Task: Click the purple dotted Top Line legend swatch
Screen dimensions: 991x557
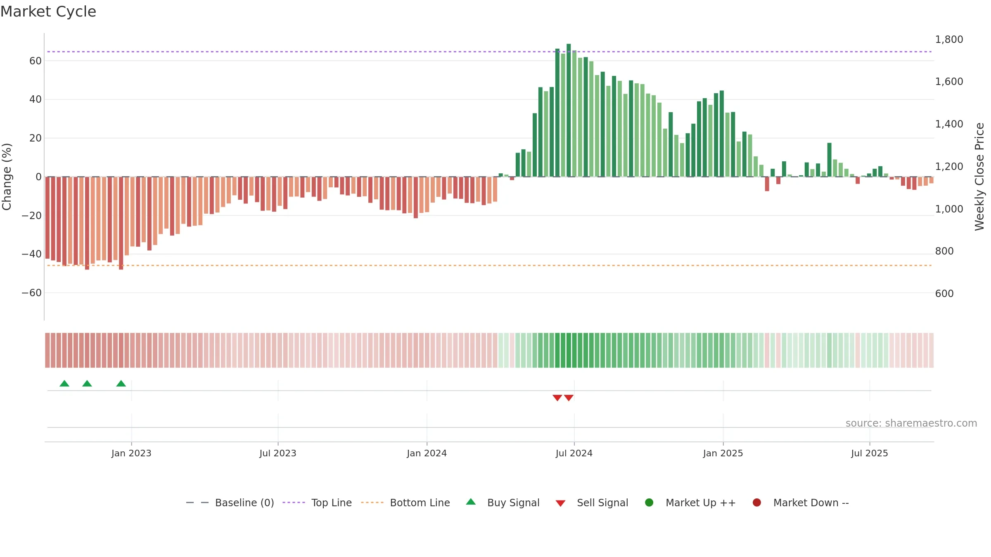Action: pos(294,503)
